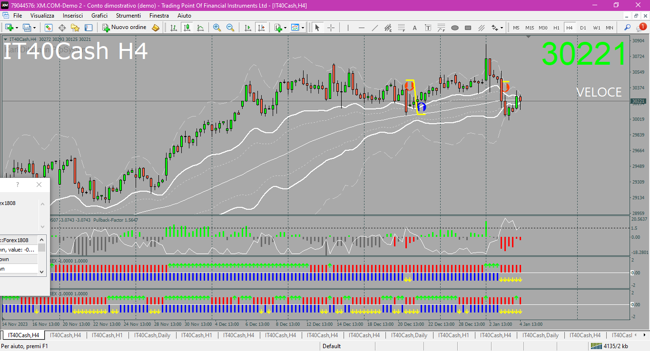This screenshot has height=351, width=650.
Task: Expand the New Chart dropdown arrow
Action: click(17, 28)
